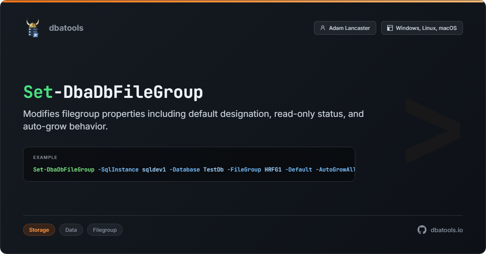
Task: Click the dbatools brand name text
Action: coord(66,28)
